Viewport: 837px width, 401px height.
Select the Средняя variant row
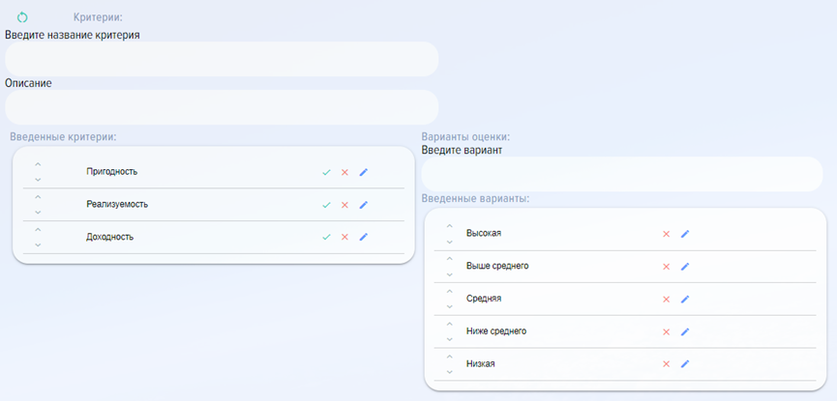[x=625, y=299]
